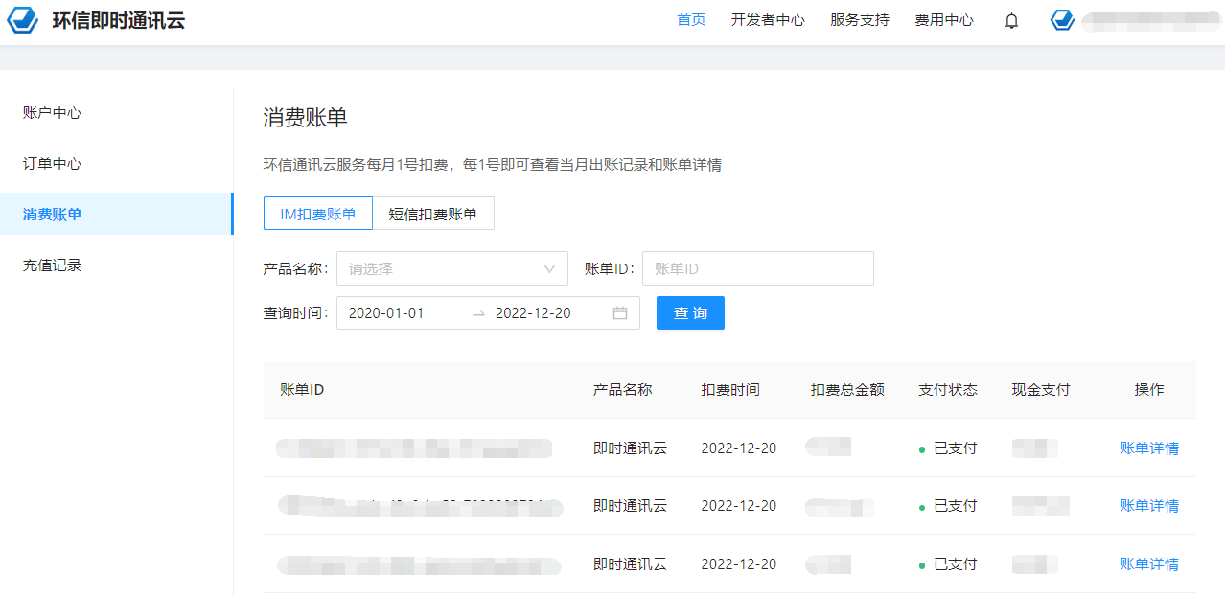Click the user account avatar icon
Image resolution: width=1225 pixels, height=597 pixels.
click(1062, 20)
